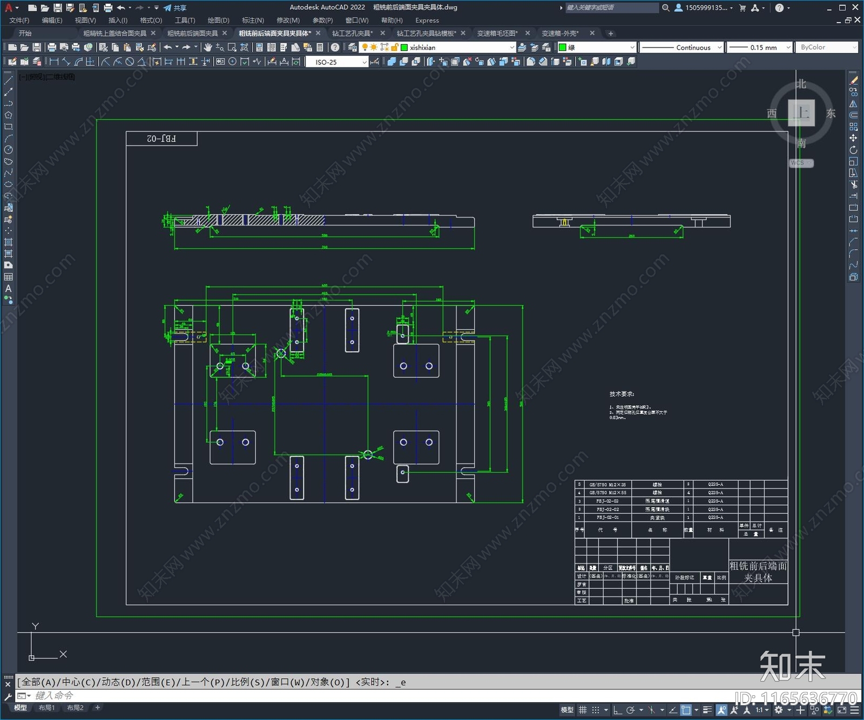
Task: Close the 粗精铣上盖结合面夹具 tab
Action: click(153, 33)
